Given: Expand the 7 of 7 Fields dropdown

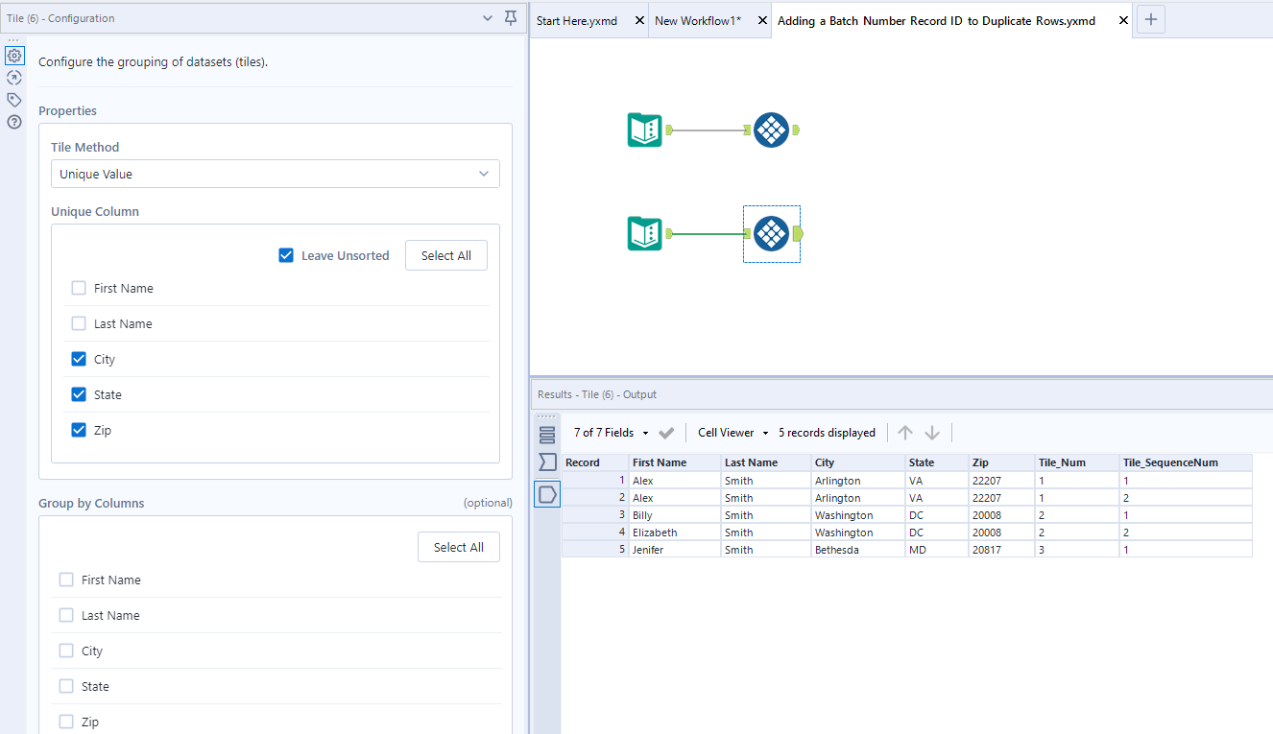Looking at the screenshot, I should pos(611,433).
